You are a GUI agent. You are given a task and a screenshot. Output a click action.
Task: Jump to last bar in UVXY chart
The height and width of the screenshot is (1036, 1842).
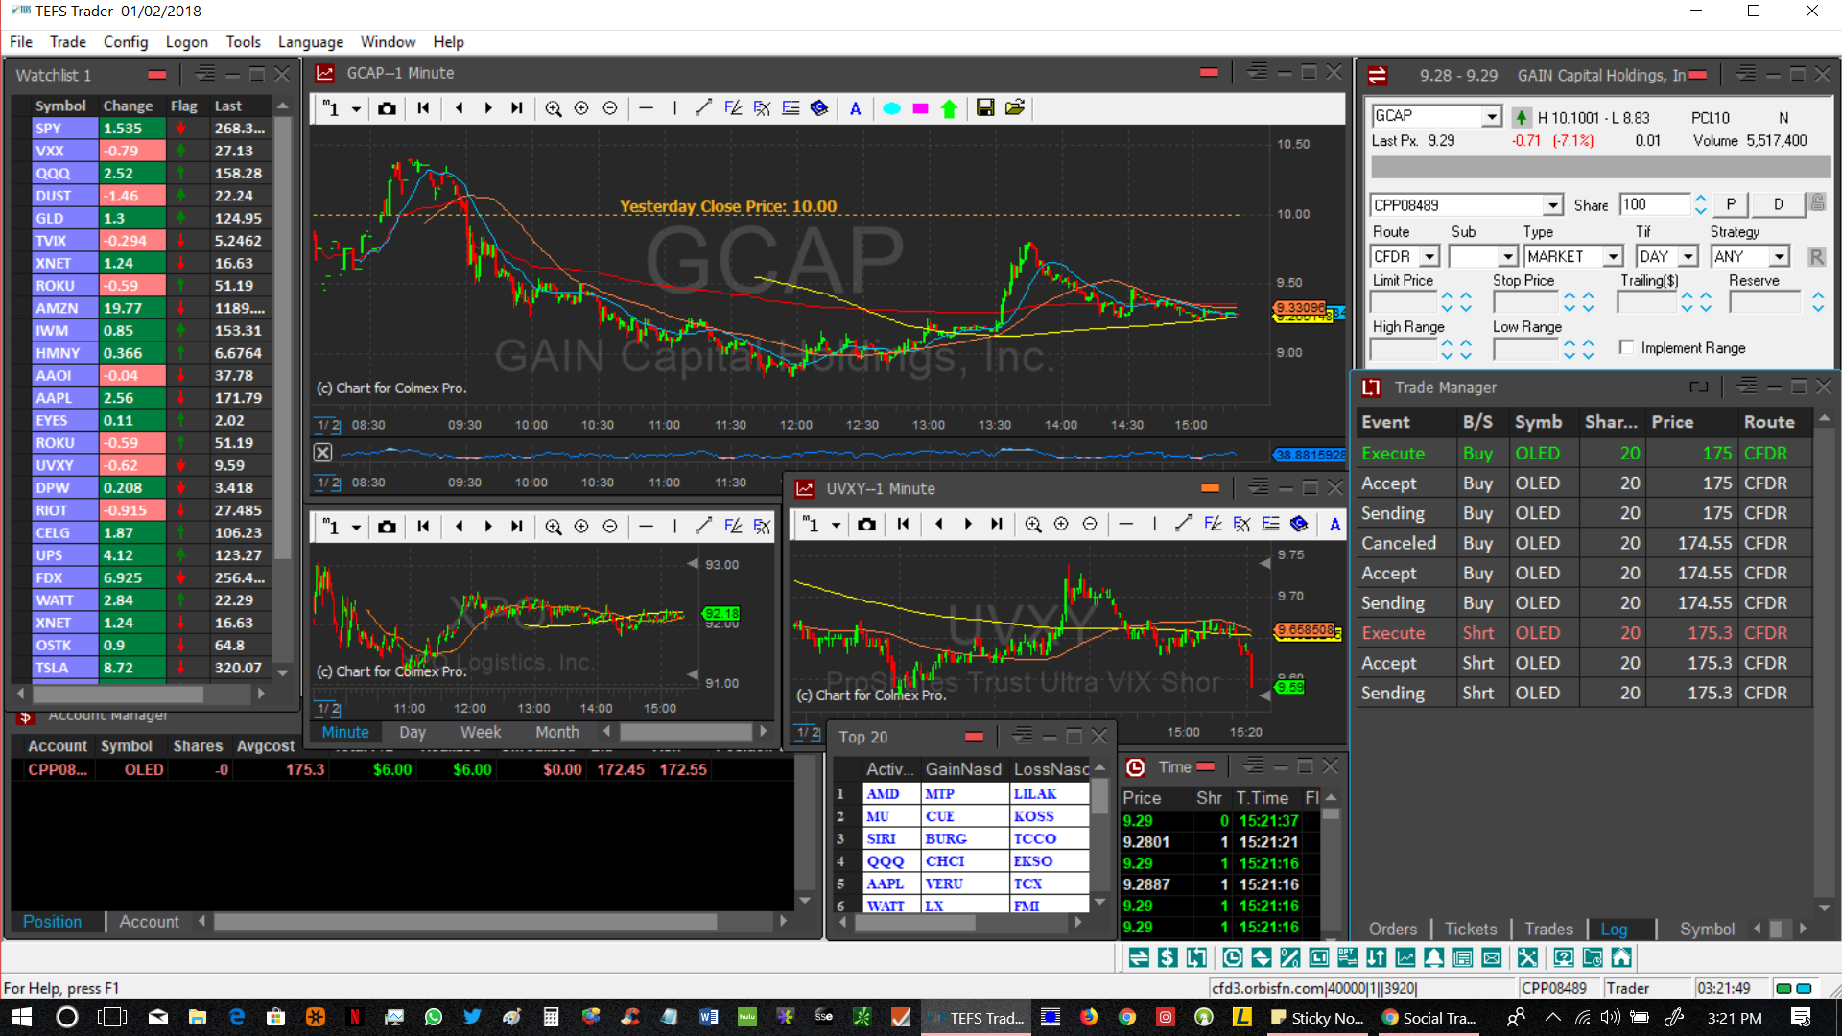[997, 525]
